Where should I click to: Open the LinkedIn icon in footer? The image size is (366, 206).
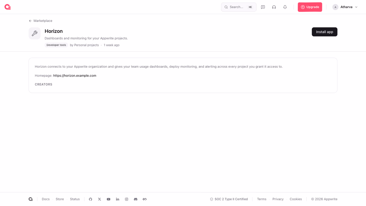[118, 199]
